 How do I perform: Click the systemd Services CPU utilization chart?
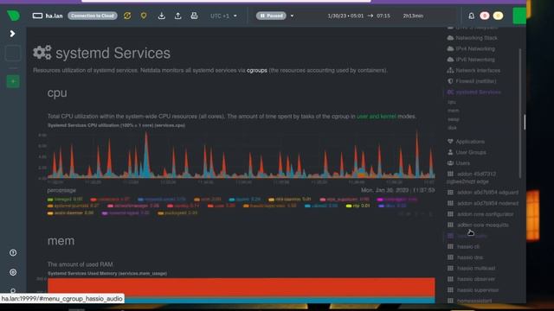tap(241, 155)
